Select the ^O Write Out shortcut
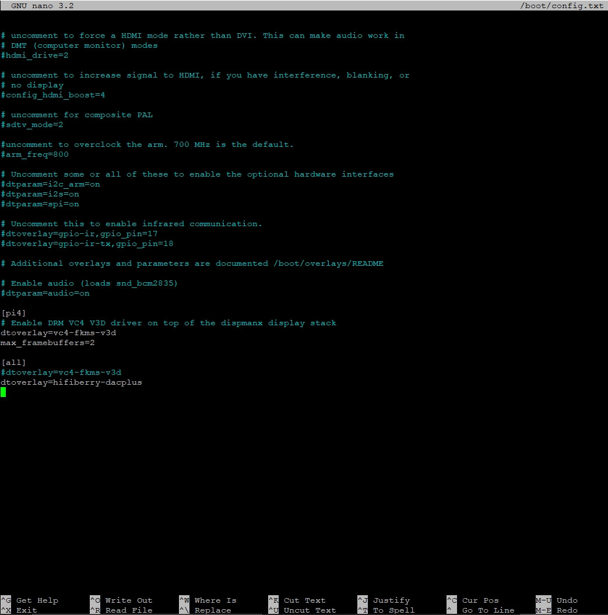Image resolution: width=608 pixels, height=615 pixels. (121, 600)
